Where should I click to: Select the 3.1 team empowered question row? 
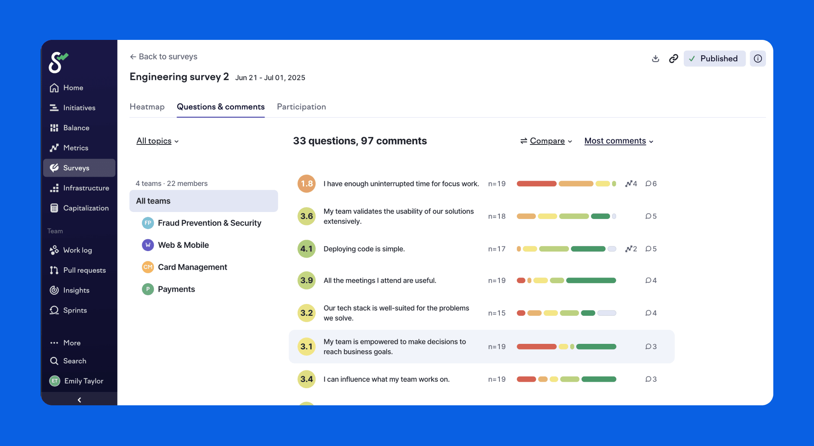click(x=394, y=347)
